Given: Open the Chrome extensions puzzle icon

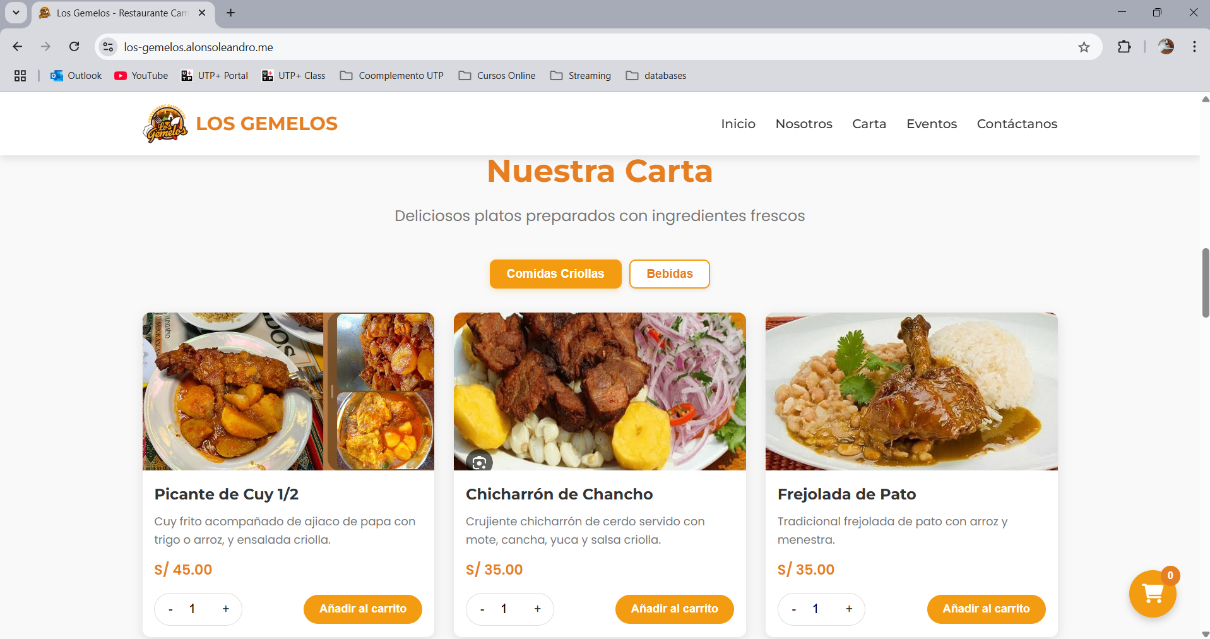Looking at the screenshot, I should tap(1124, 47).
